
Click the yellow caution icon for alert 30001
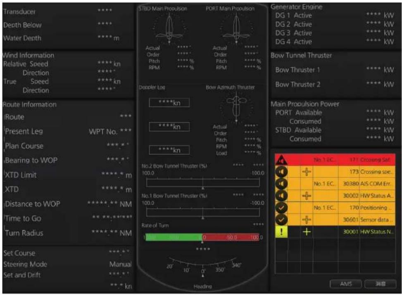coord(281,232)
